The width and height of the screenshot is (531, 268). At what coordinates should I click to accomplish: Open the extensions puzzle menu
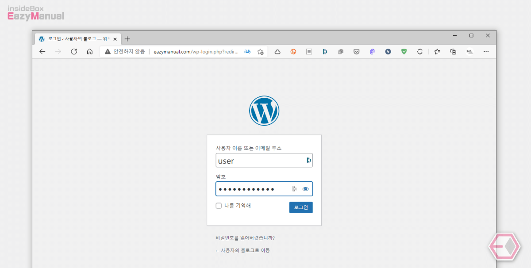[x=420, y=52]
